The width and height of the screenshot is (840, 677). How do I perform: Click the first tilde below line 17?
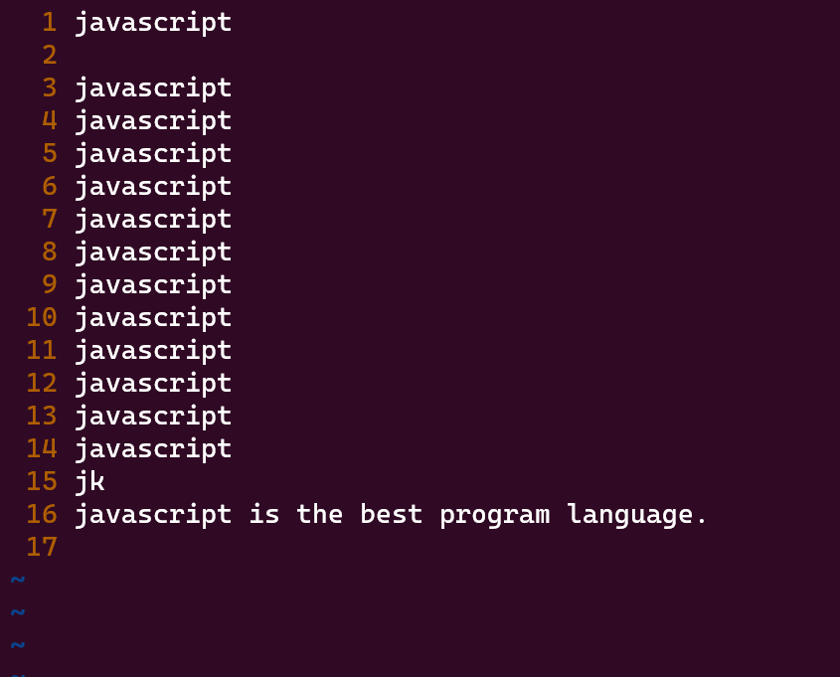(17, 580)
